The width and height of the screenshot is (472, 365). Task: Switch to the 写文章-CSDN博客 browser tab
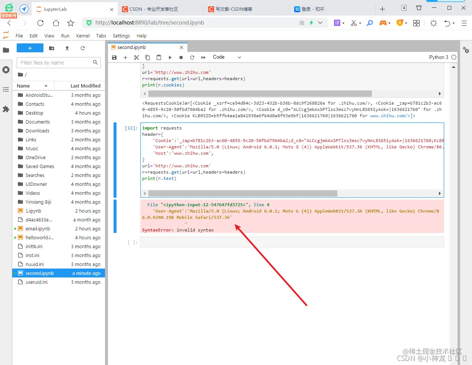pyautogui.click(x=247, y=9)
